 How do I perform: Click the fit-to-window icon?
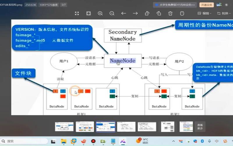89,13
